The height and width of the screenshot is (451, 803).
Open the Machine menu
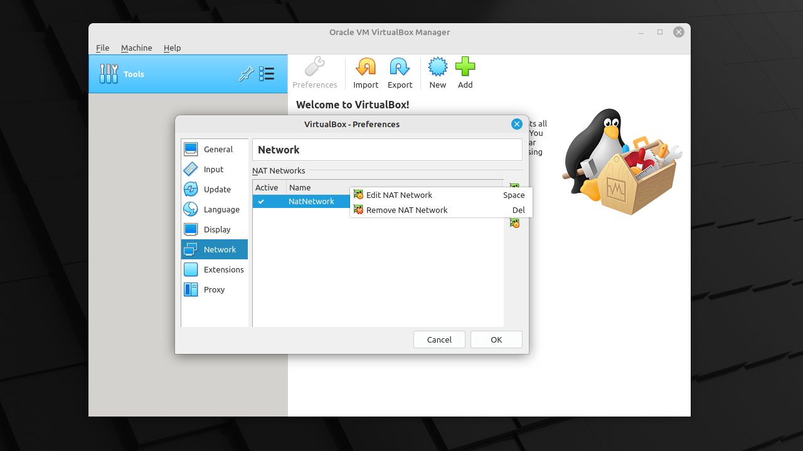pos(136,48)
